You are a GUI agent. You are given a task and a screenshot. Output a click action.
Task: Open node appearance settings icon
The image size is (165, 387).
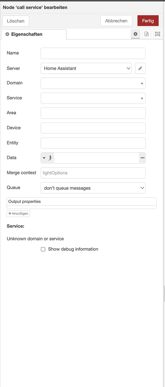(x=157, y=34)
